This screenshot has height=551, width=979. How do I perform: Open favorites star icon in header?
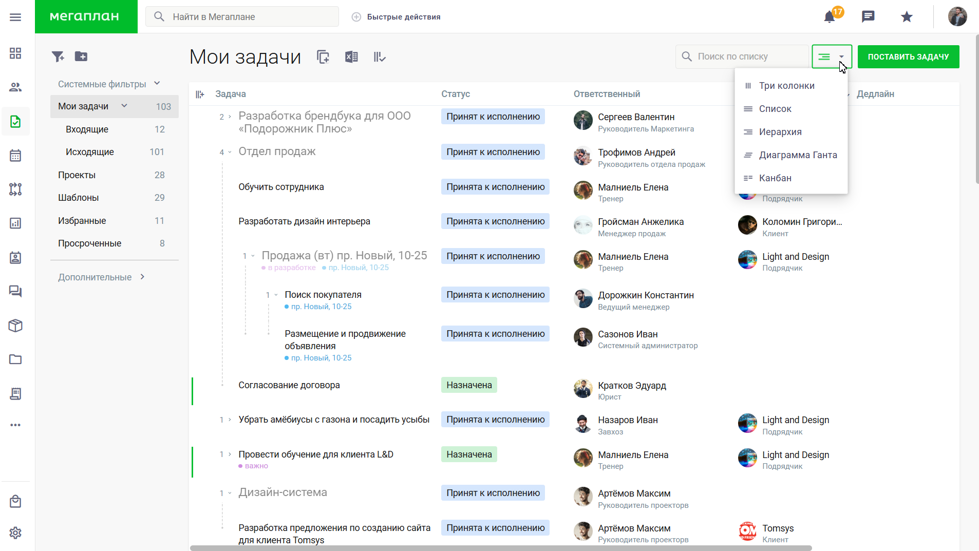[x=907, y=17]
